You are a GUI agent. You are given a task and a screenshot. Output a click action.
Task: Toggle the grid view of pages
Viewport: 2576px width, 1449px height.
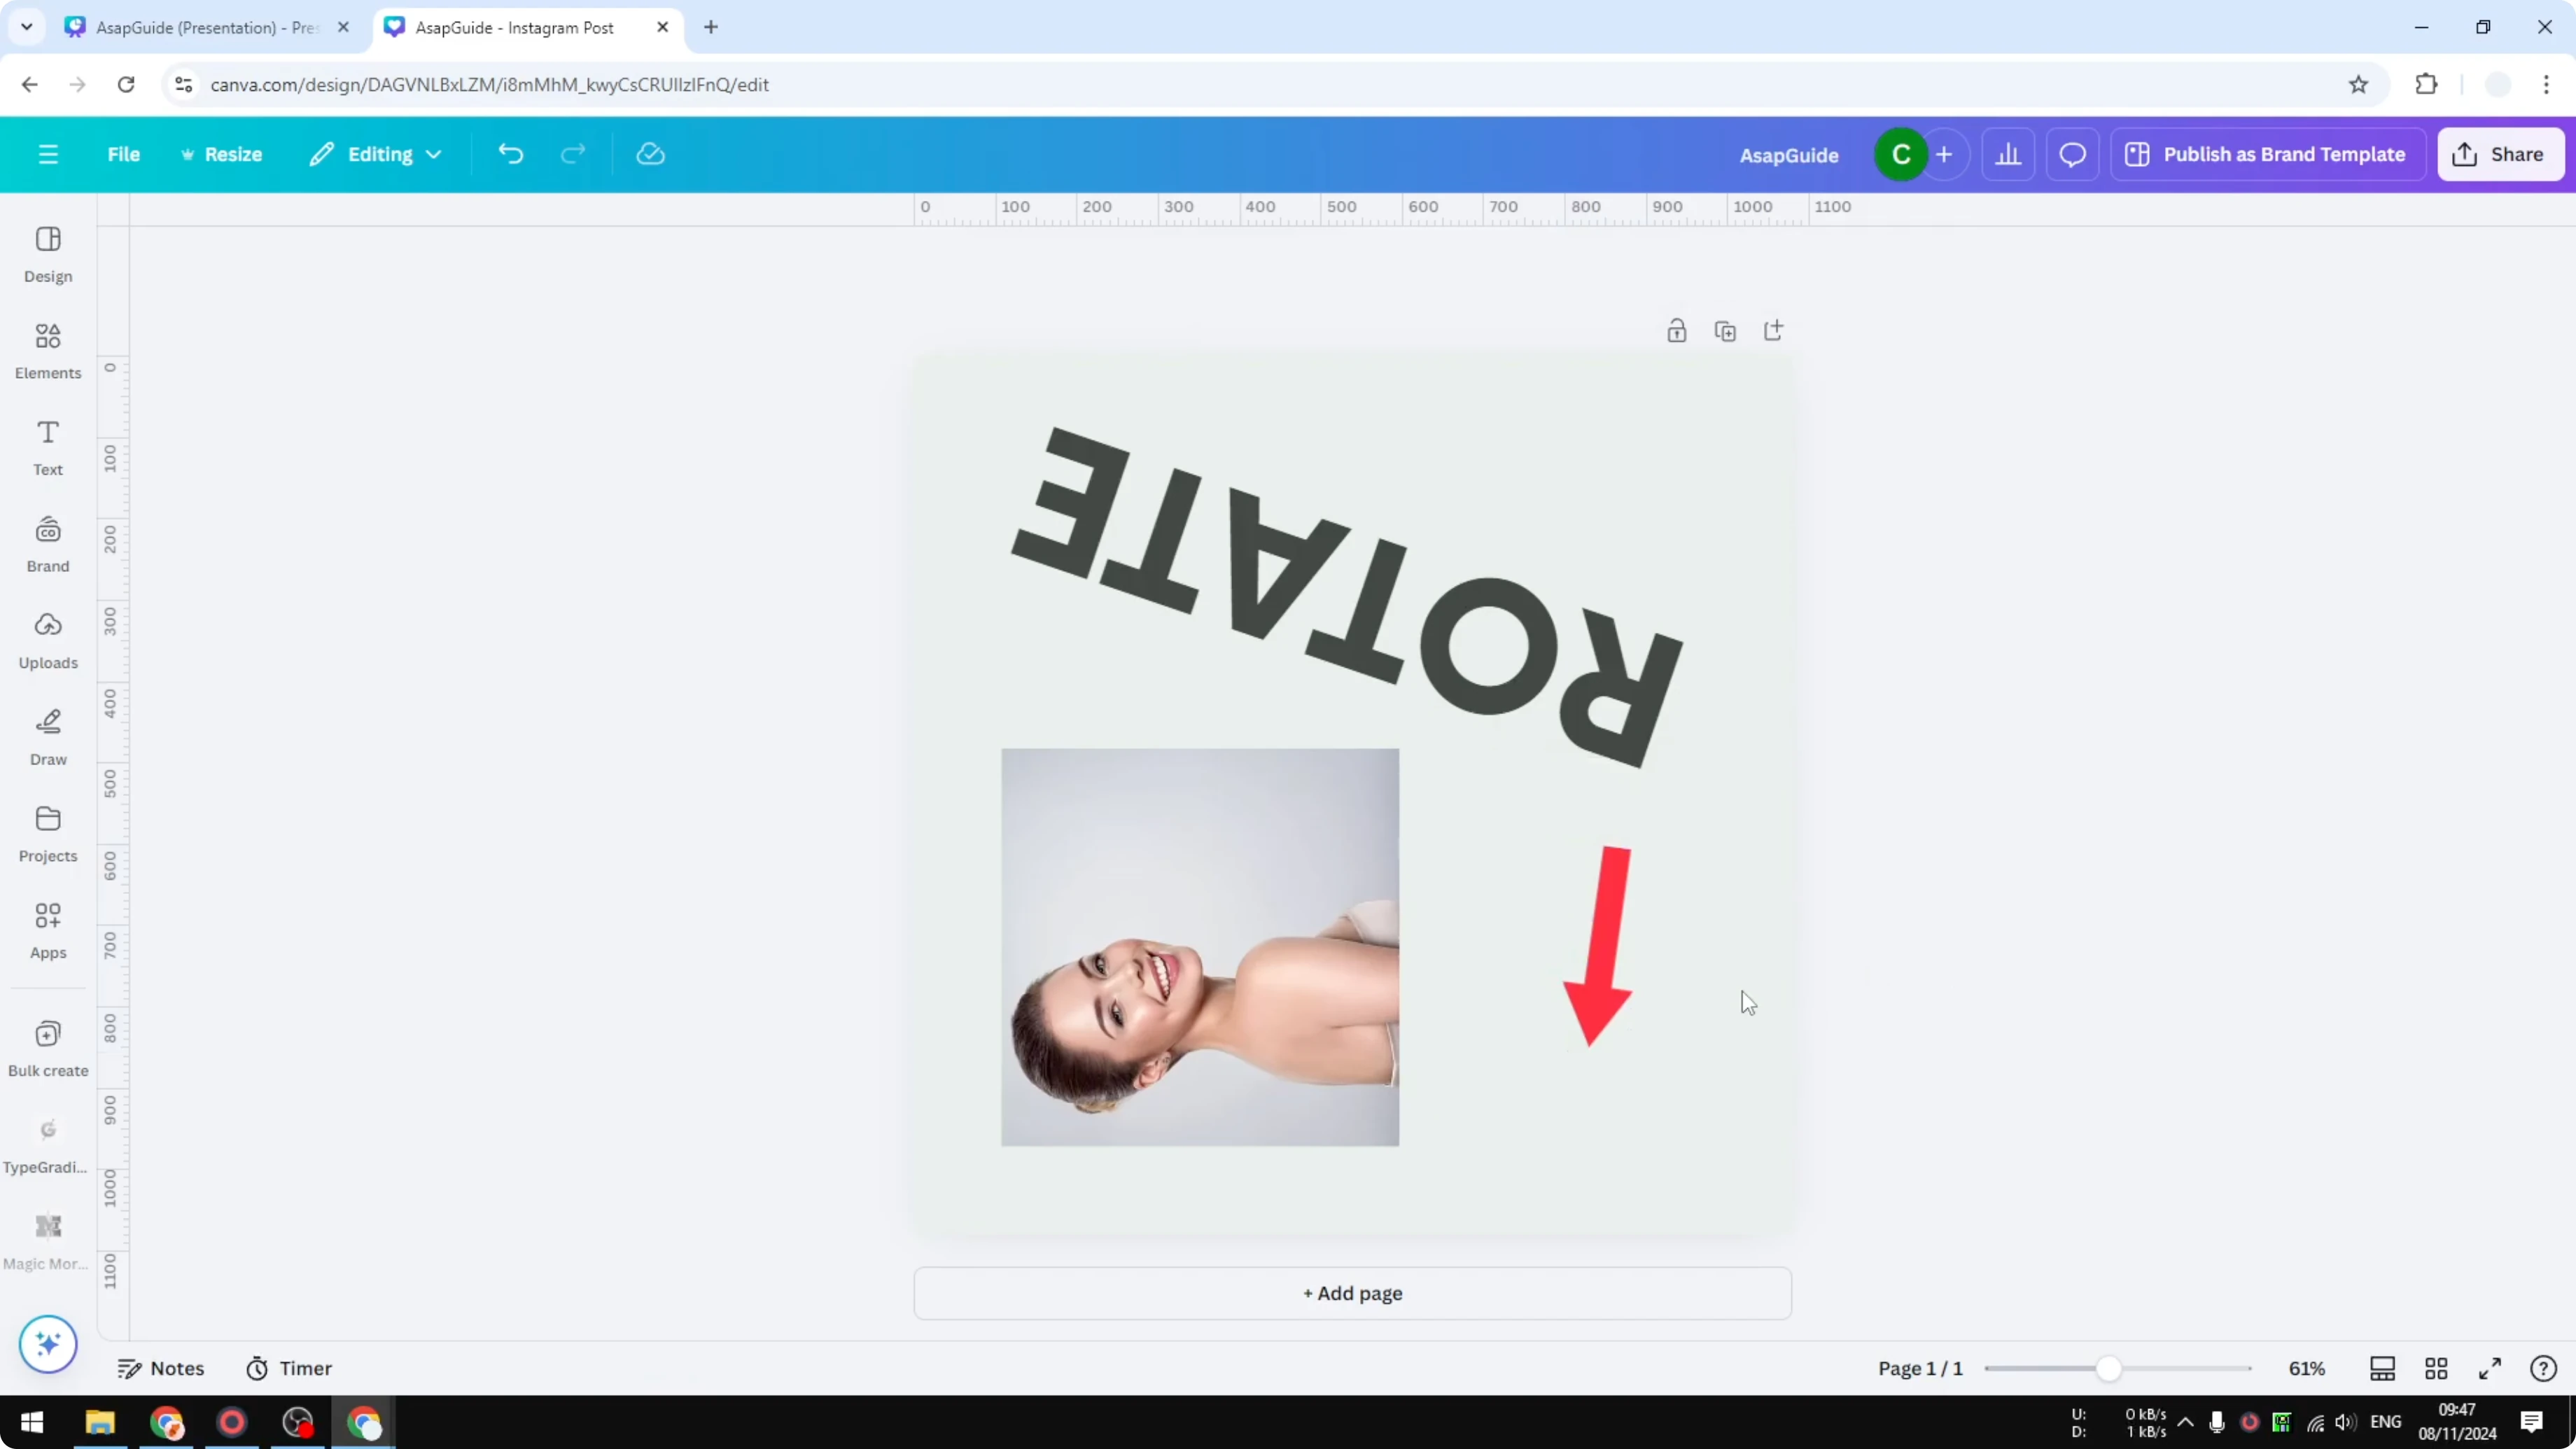2436,1368
